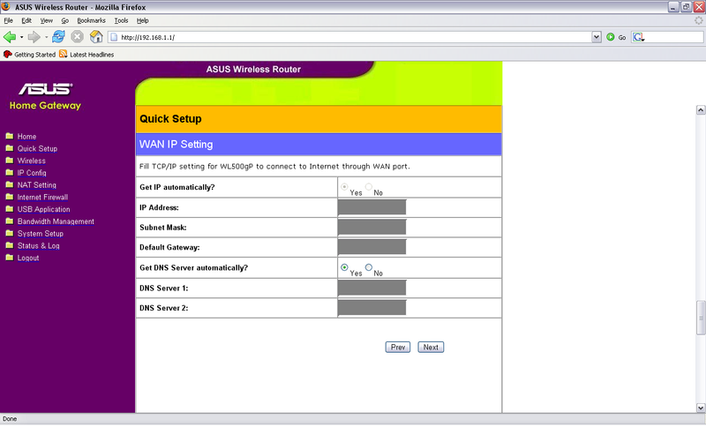Click the IP Address input field
The image size is (706, 427).
[x=372, y=207]
